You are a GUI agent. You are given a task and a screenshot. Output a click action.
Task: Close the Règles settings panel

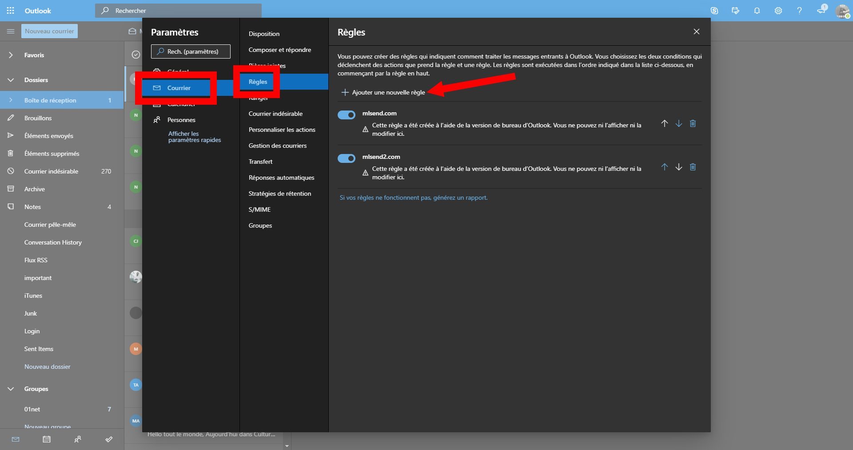697,32
